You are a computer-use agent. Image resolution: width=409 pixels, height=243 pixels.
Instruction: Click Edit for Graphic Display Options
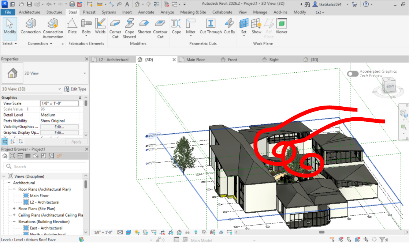point(59,133)
